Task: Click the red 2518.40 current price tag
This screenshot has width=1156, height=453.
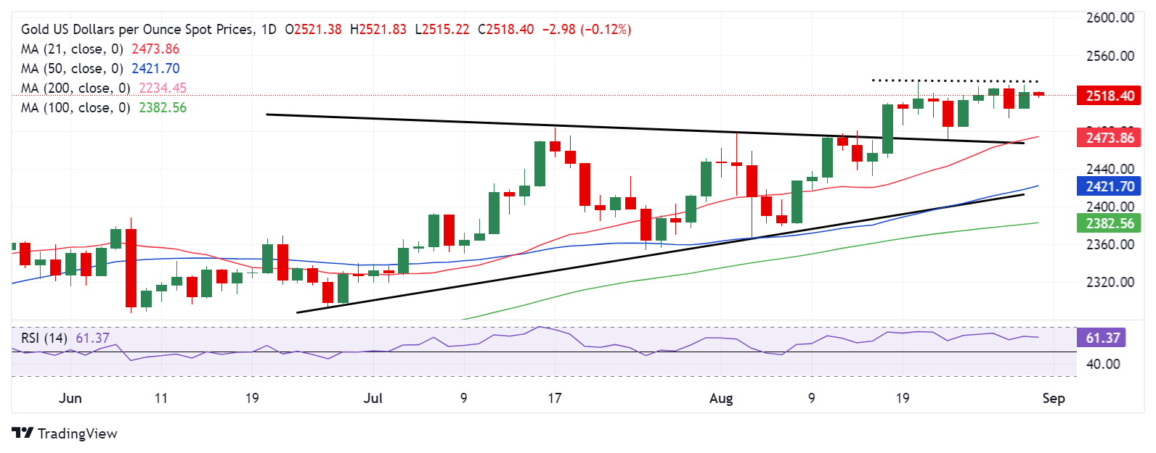Action: coord(1110,96)
